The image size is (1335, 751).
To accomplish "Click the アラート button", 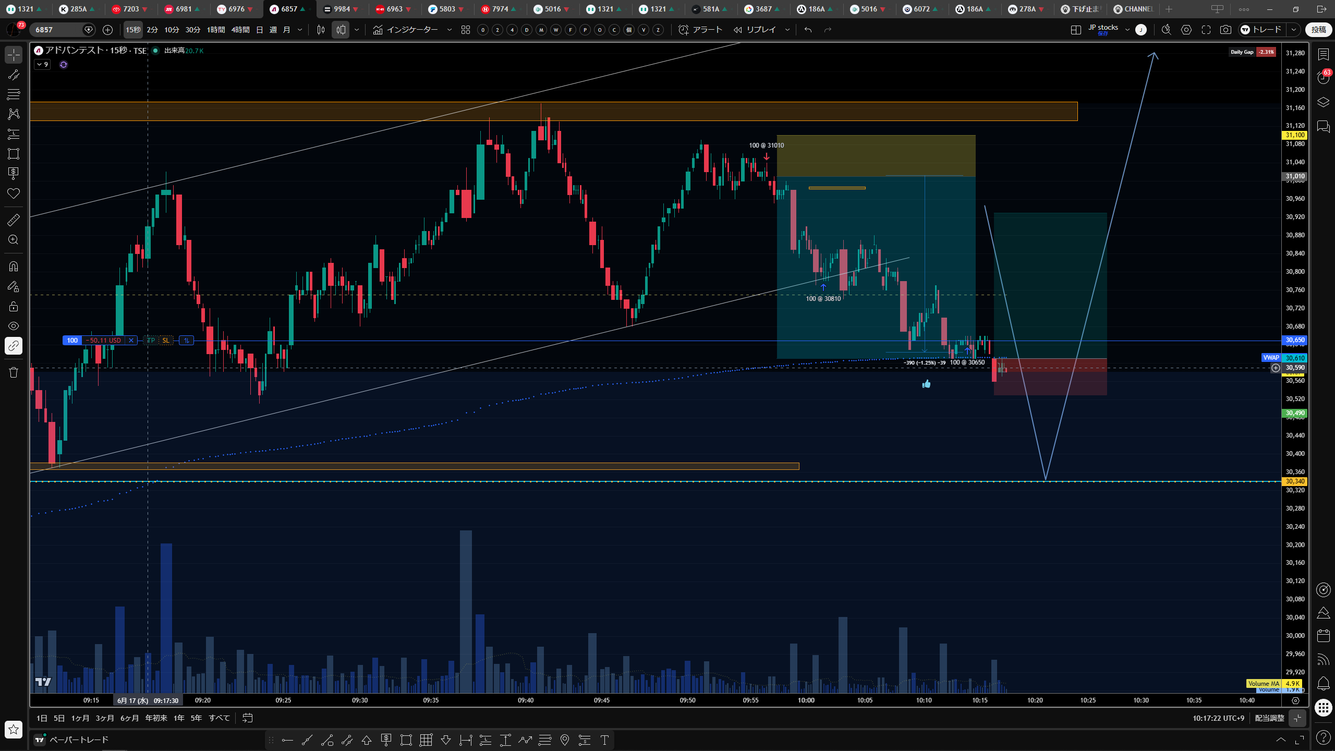I will click(x=700, y=30).
